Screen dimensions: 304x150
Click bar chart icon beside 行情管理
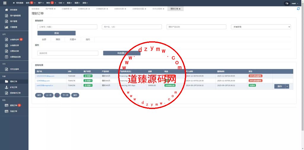coord(7,27)
